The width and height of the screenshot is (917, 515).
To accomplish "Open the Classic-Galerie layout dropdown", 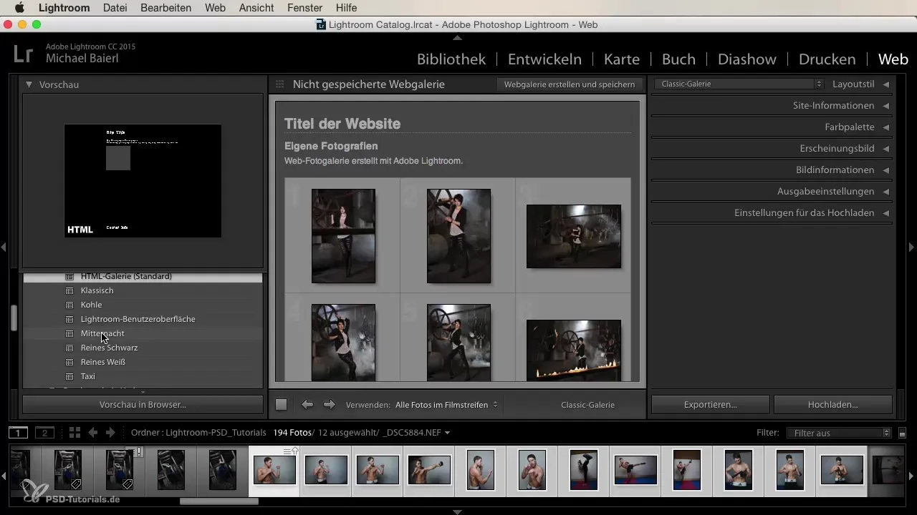I will point(739,84).
